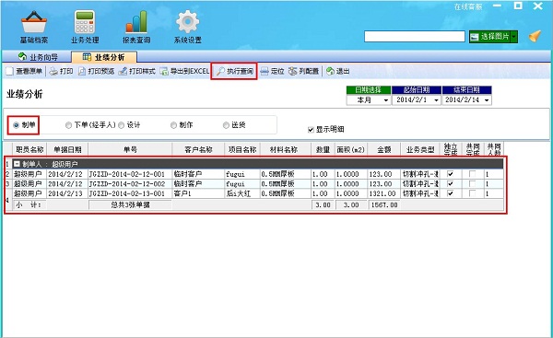553x338 pixels.
Task: Run 执行查询 magnifier query
Action: coord(234,71)
